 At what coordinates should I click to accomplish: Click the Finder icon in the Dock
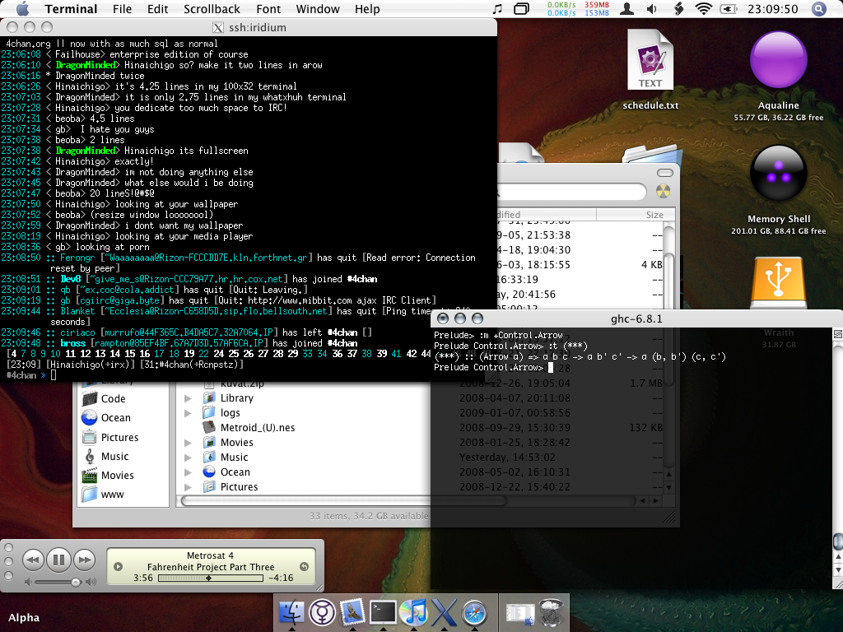293,612
